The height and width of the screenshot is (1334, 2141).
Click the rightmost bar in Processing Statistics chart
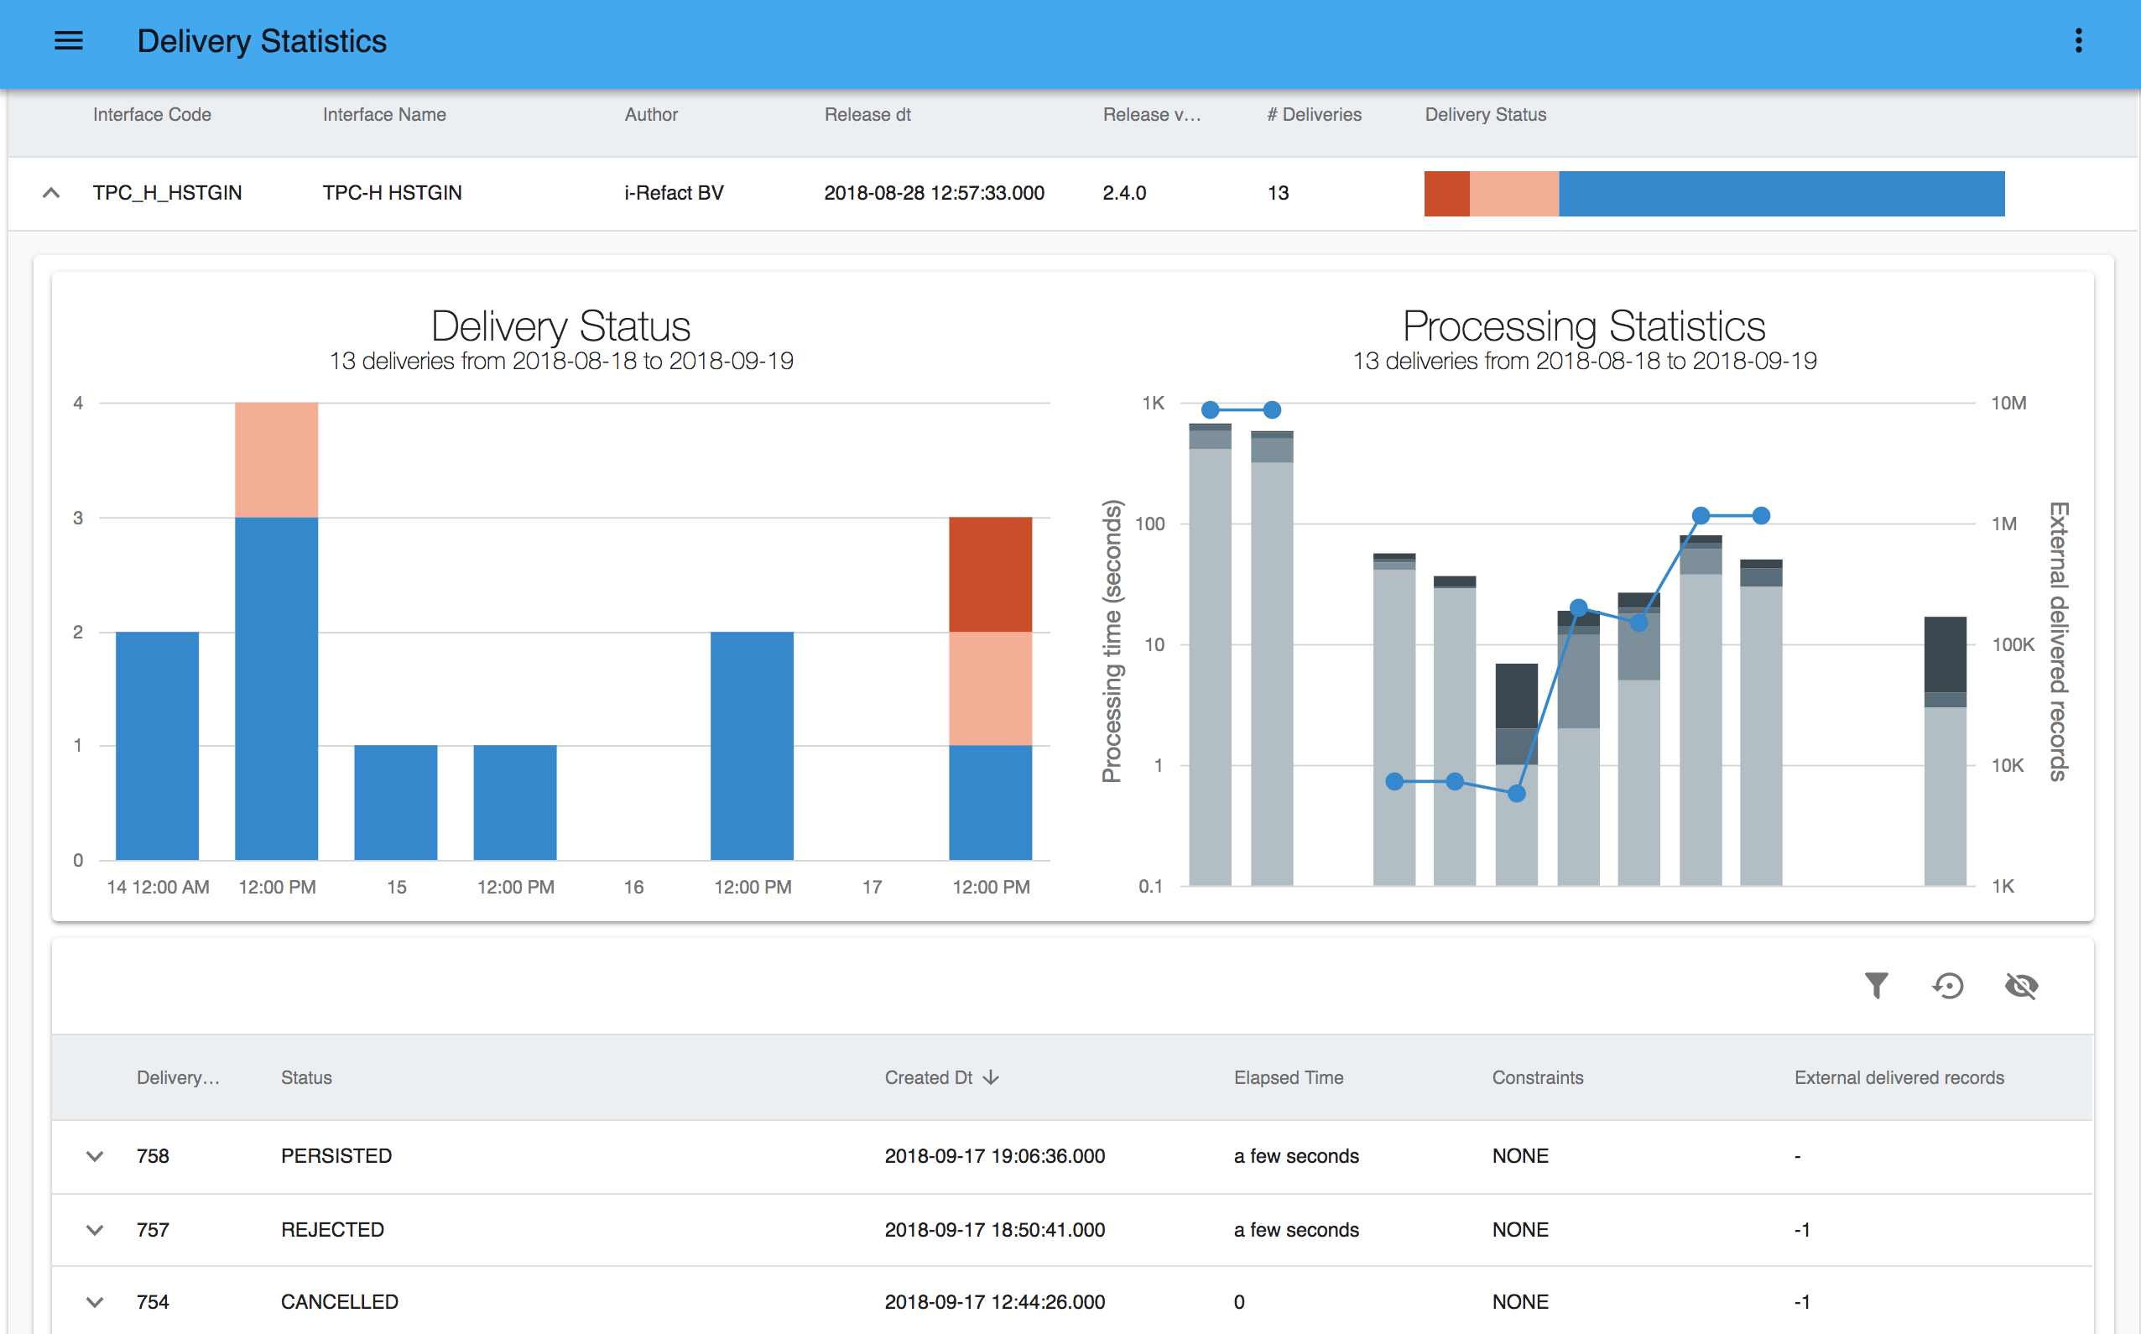[x=1946, y=751]
